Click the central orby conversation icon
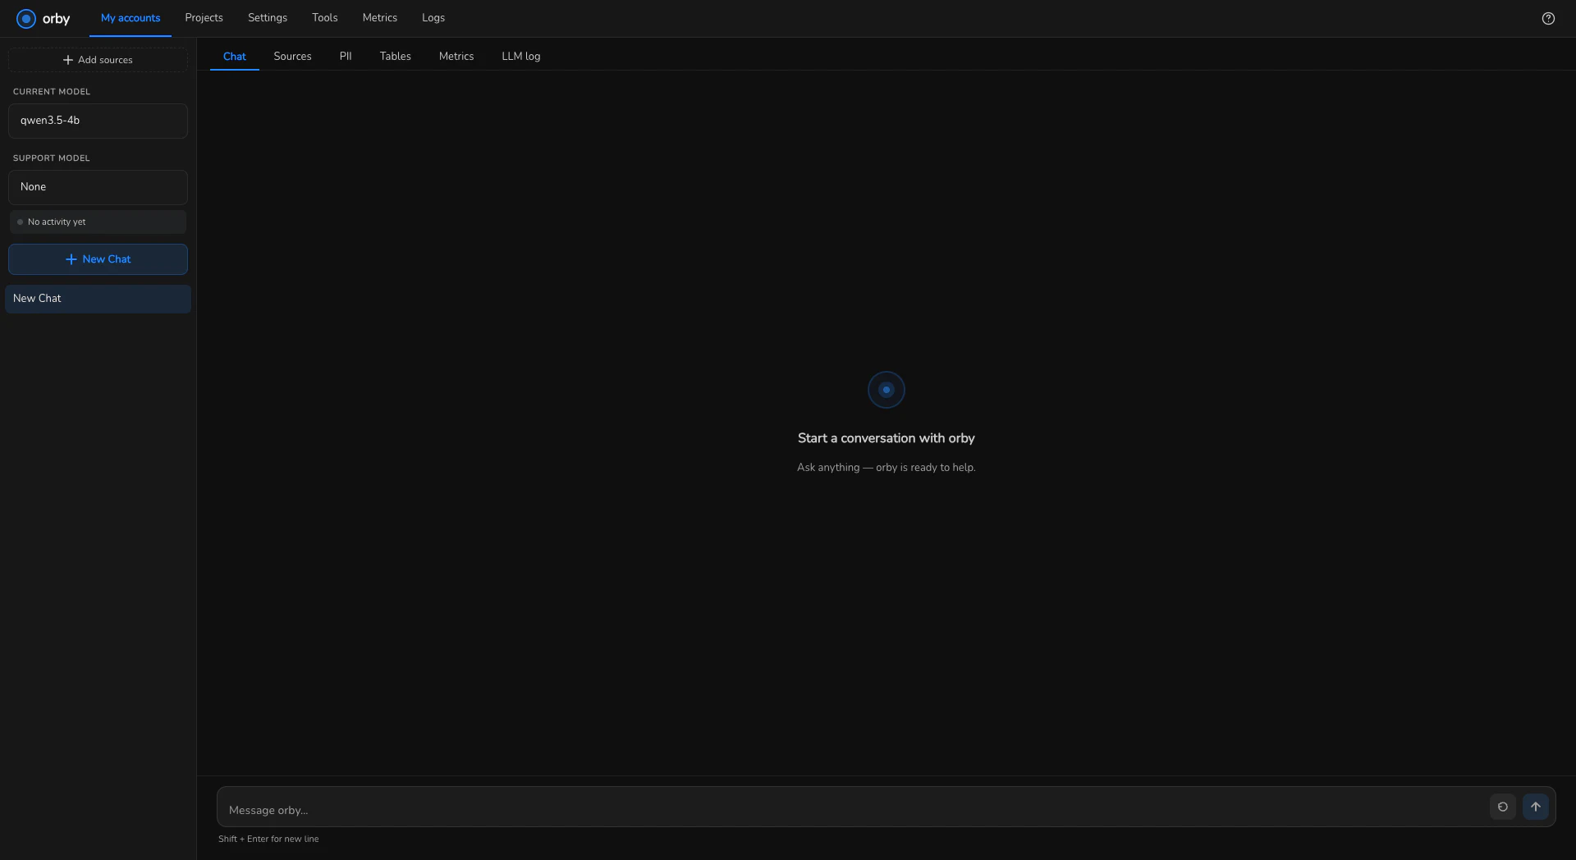The image size is (1576, 860). pyautogui.click(x=886, y=390)
